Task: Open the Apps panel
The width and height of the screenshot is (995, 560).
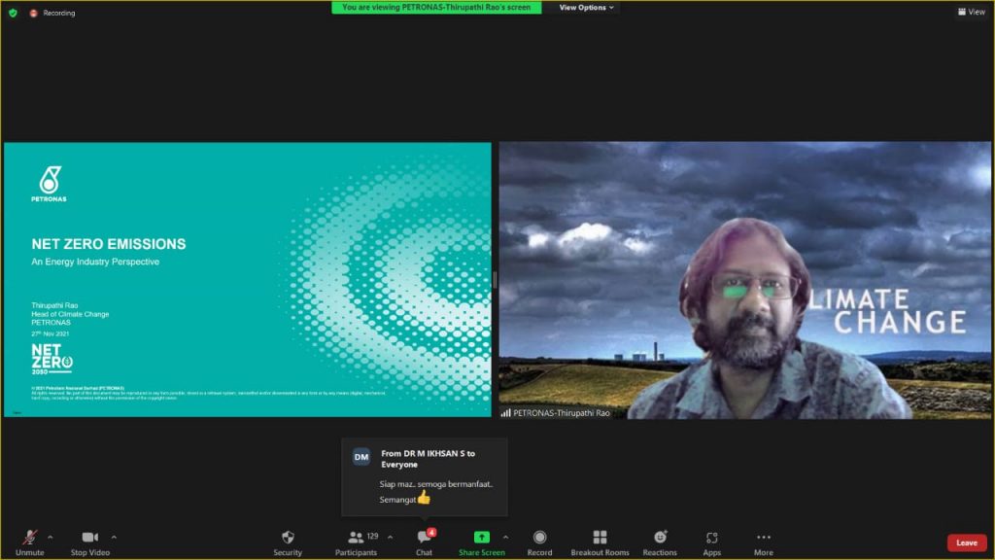Action: pos(712,542)
